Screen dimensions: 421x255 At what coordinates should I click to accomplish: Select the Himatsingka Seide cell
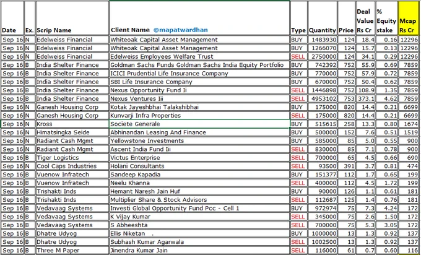tap(72, 132)
